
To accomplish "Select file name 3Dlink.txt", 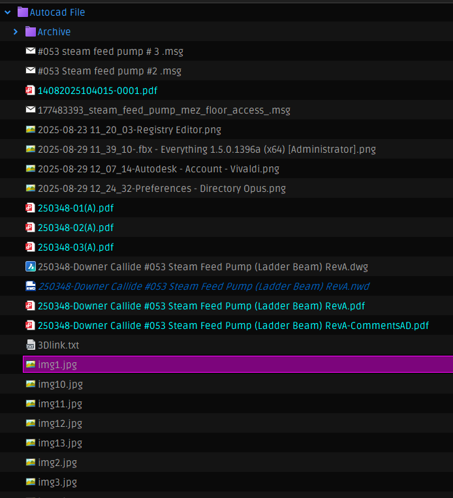I will (x=59, y=345).
